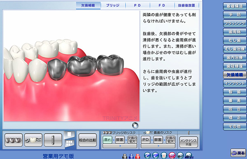
Task: Click the 咬合の比較 button
Action: 88,140
